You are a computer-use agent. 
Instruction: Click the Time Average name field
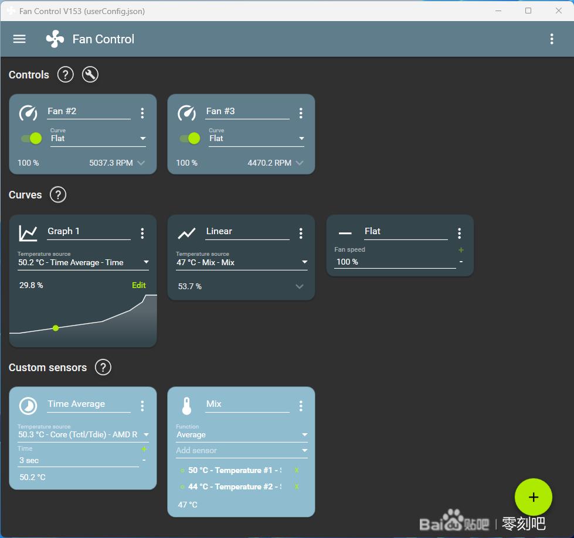pos(89,404)
